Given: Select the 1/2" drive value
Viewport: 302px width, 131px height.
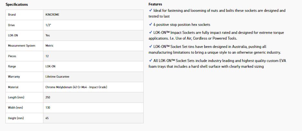Looking at the screenshot, I should pyautogui.click(x=48, y=25).
